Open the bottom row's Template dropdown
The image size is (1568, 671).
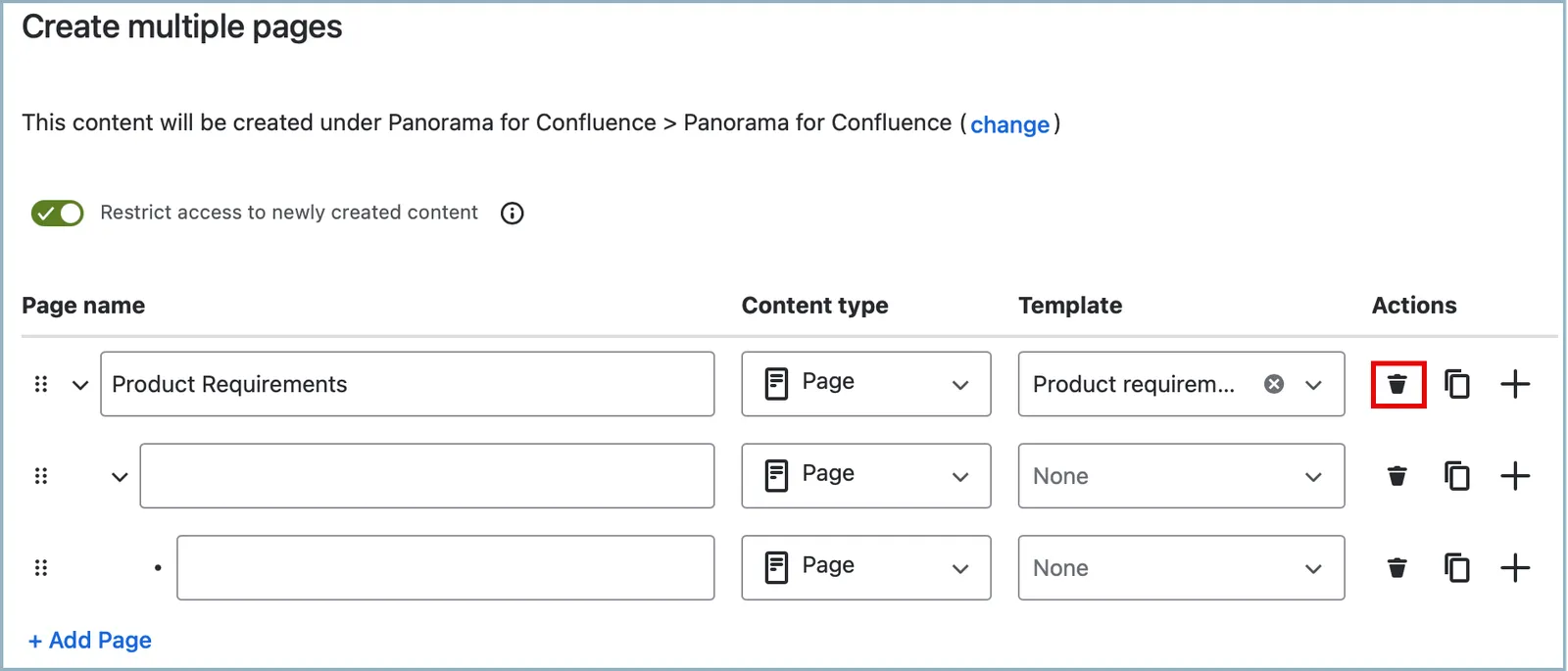click(1181, 568)
